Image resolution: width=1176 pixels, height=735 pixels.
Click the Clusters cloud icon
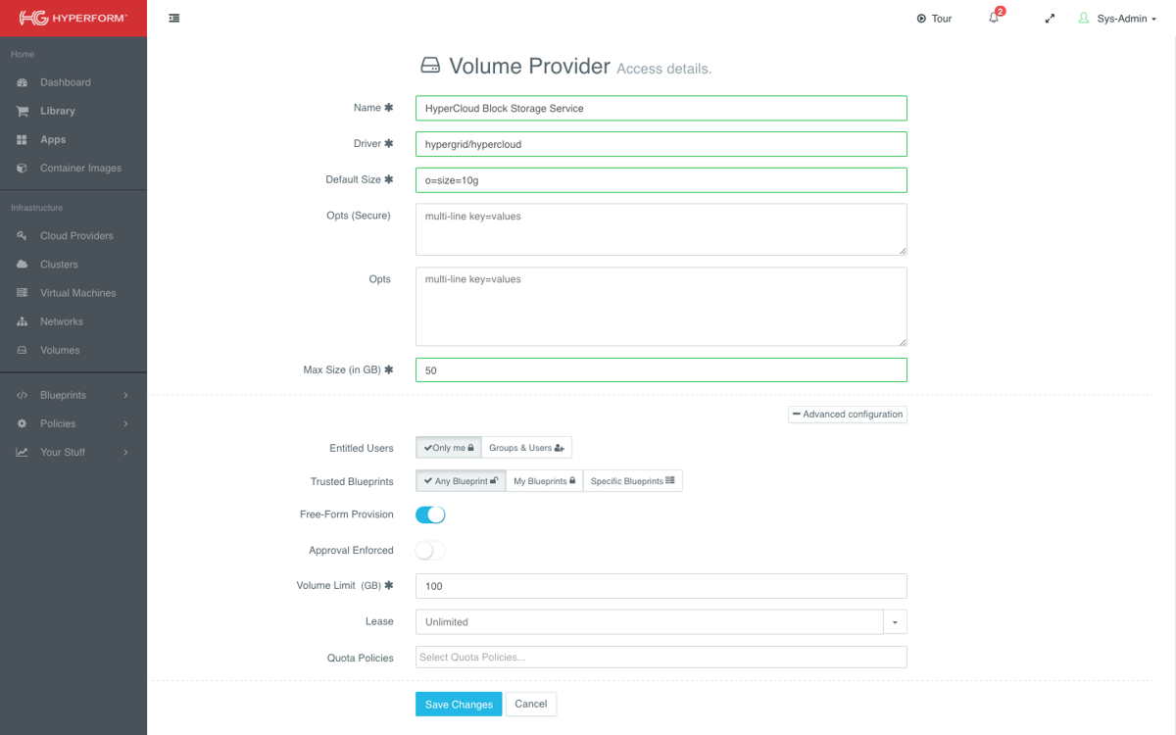(22, 265)
